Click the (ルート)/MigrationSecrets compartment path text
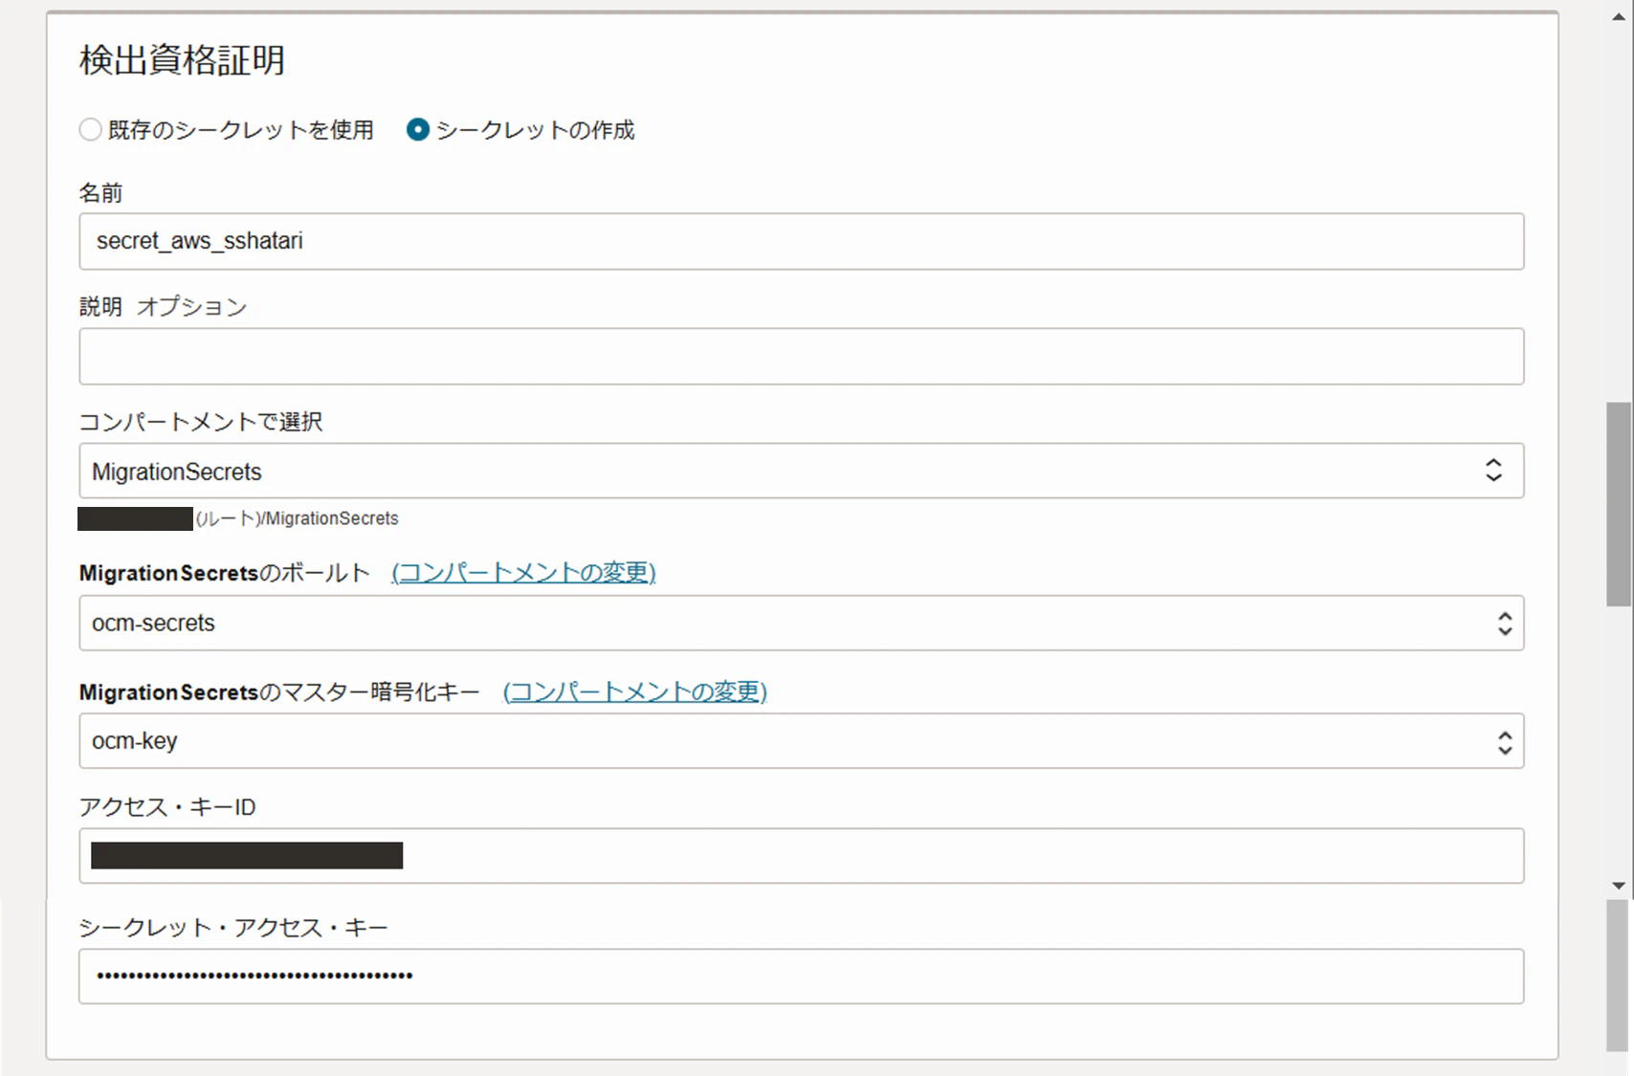This screenshot has width=1634, height=1076. coord(297,518)
